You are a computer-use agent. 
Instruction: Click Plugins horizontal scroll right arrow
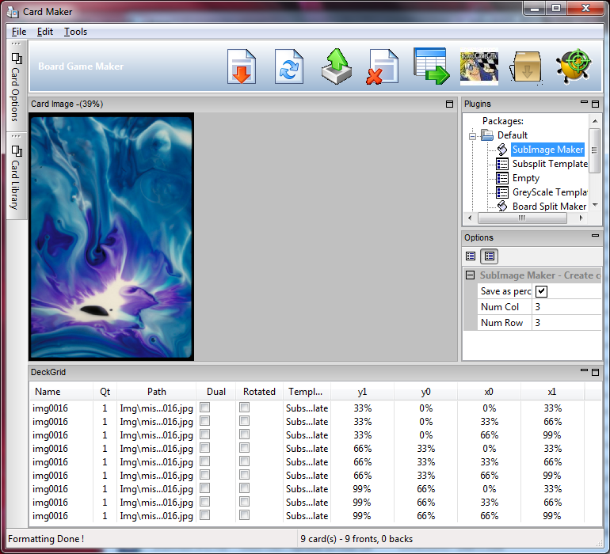click(x=581, y=218)
